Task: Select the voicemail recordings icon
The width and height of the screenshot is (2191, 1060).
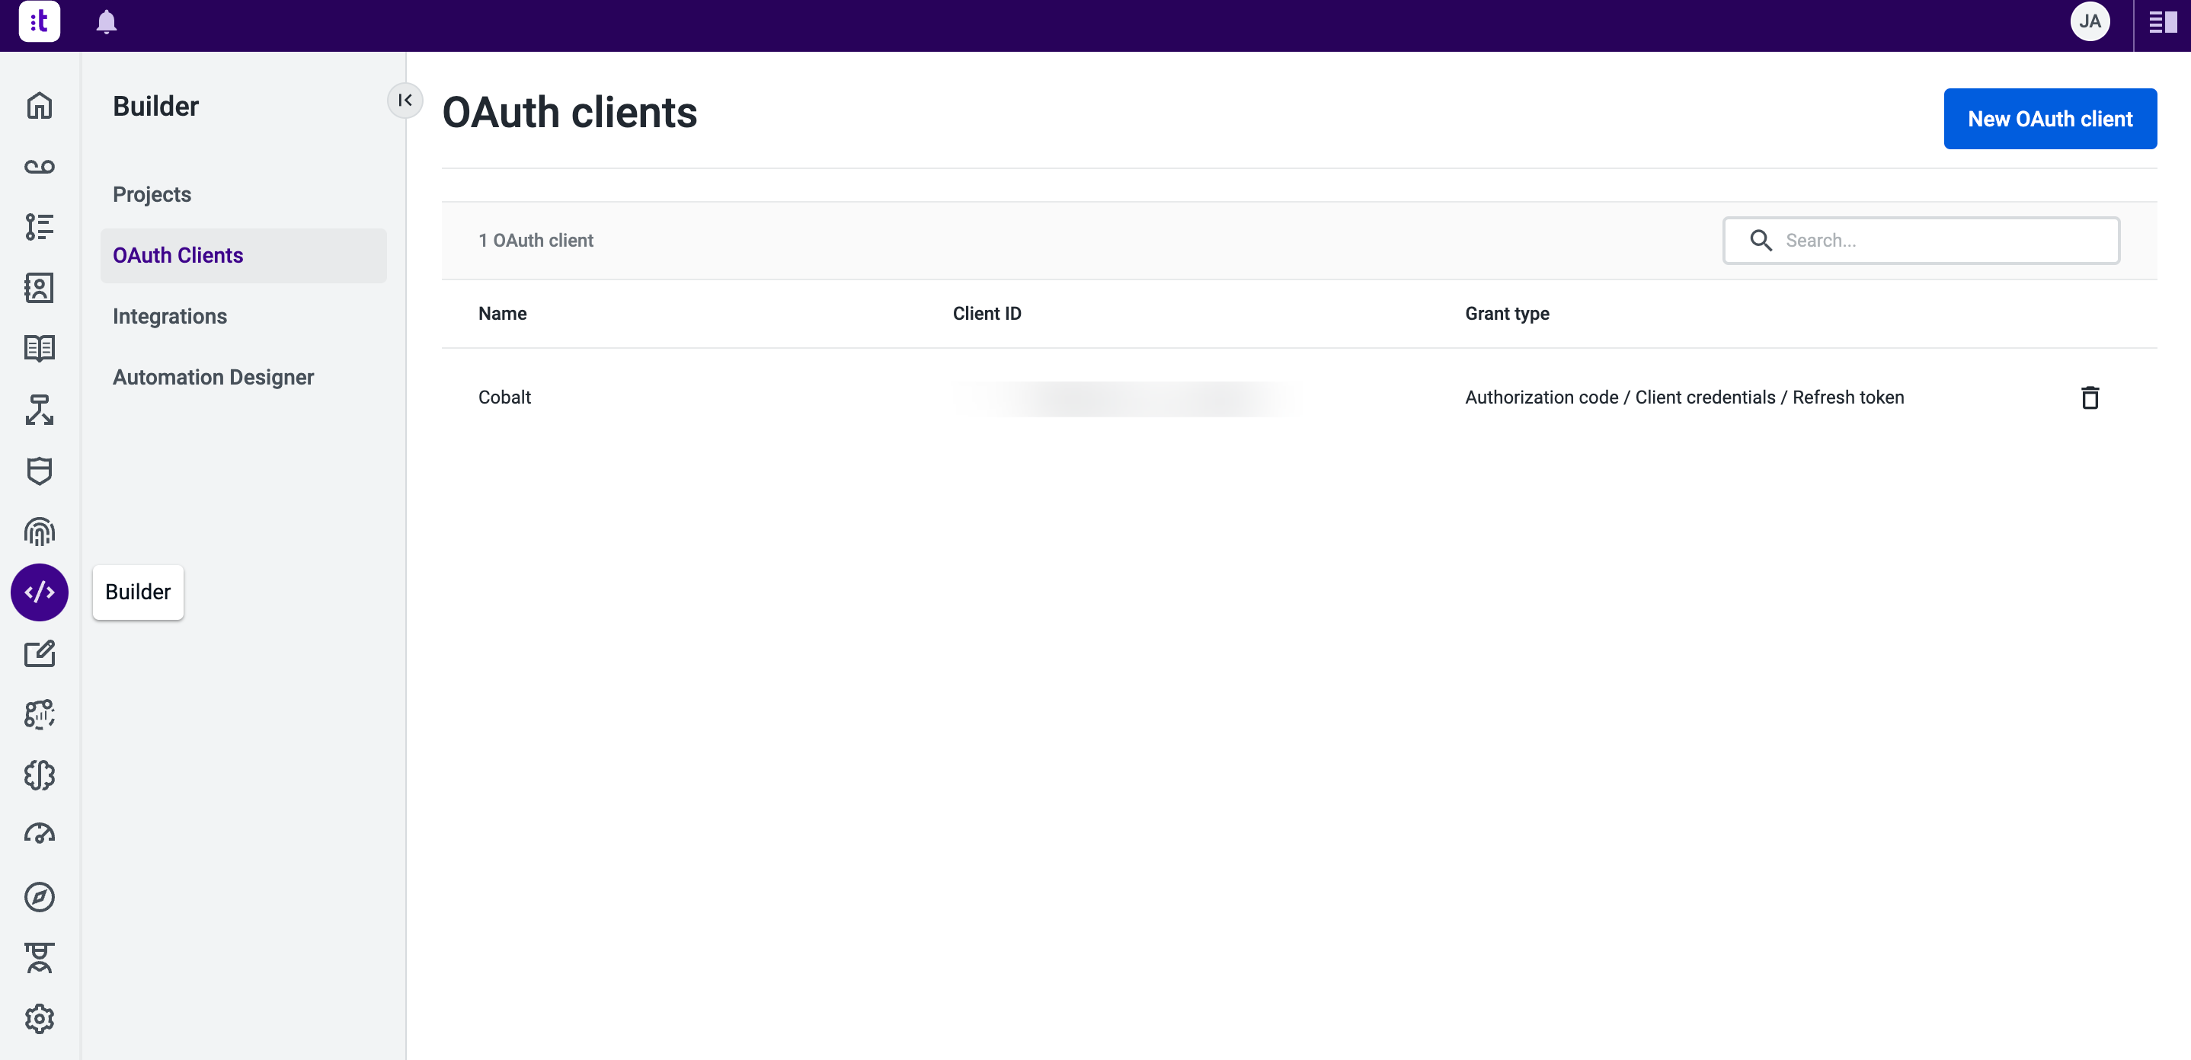Action: [39, 167]
